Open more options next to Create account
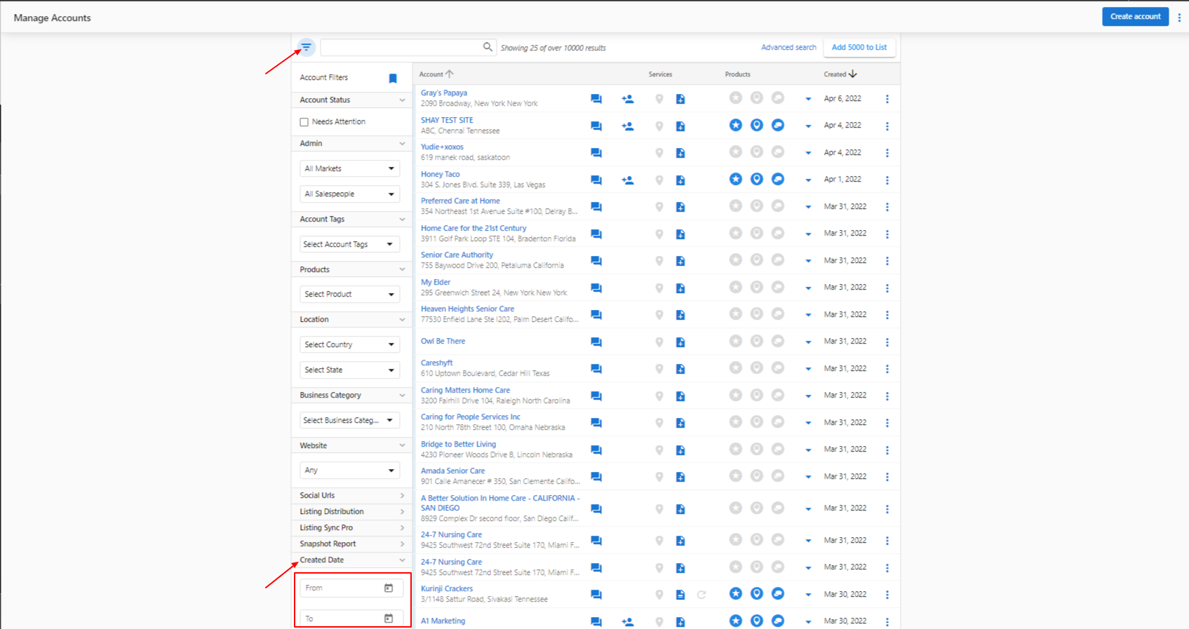The image size is (1189, 629). click(x=1179, y=18)
